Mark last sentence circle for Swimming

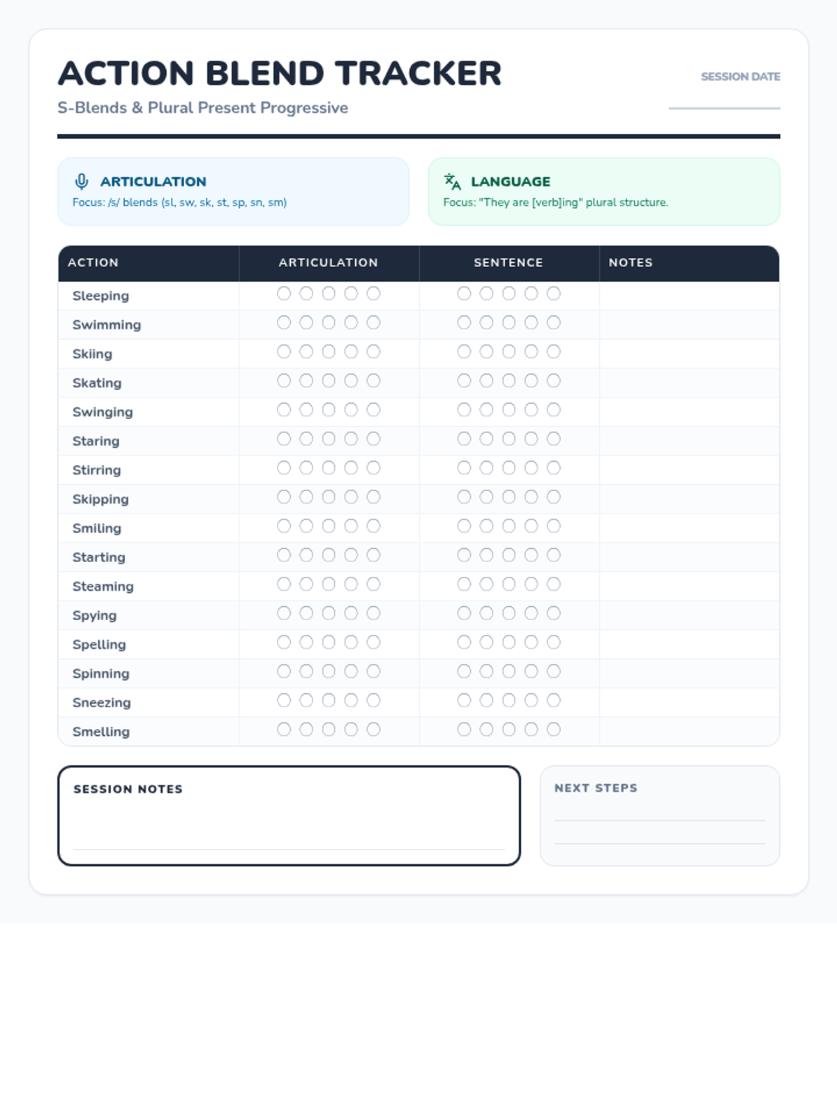(554, 323)
